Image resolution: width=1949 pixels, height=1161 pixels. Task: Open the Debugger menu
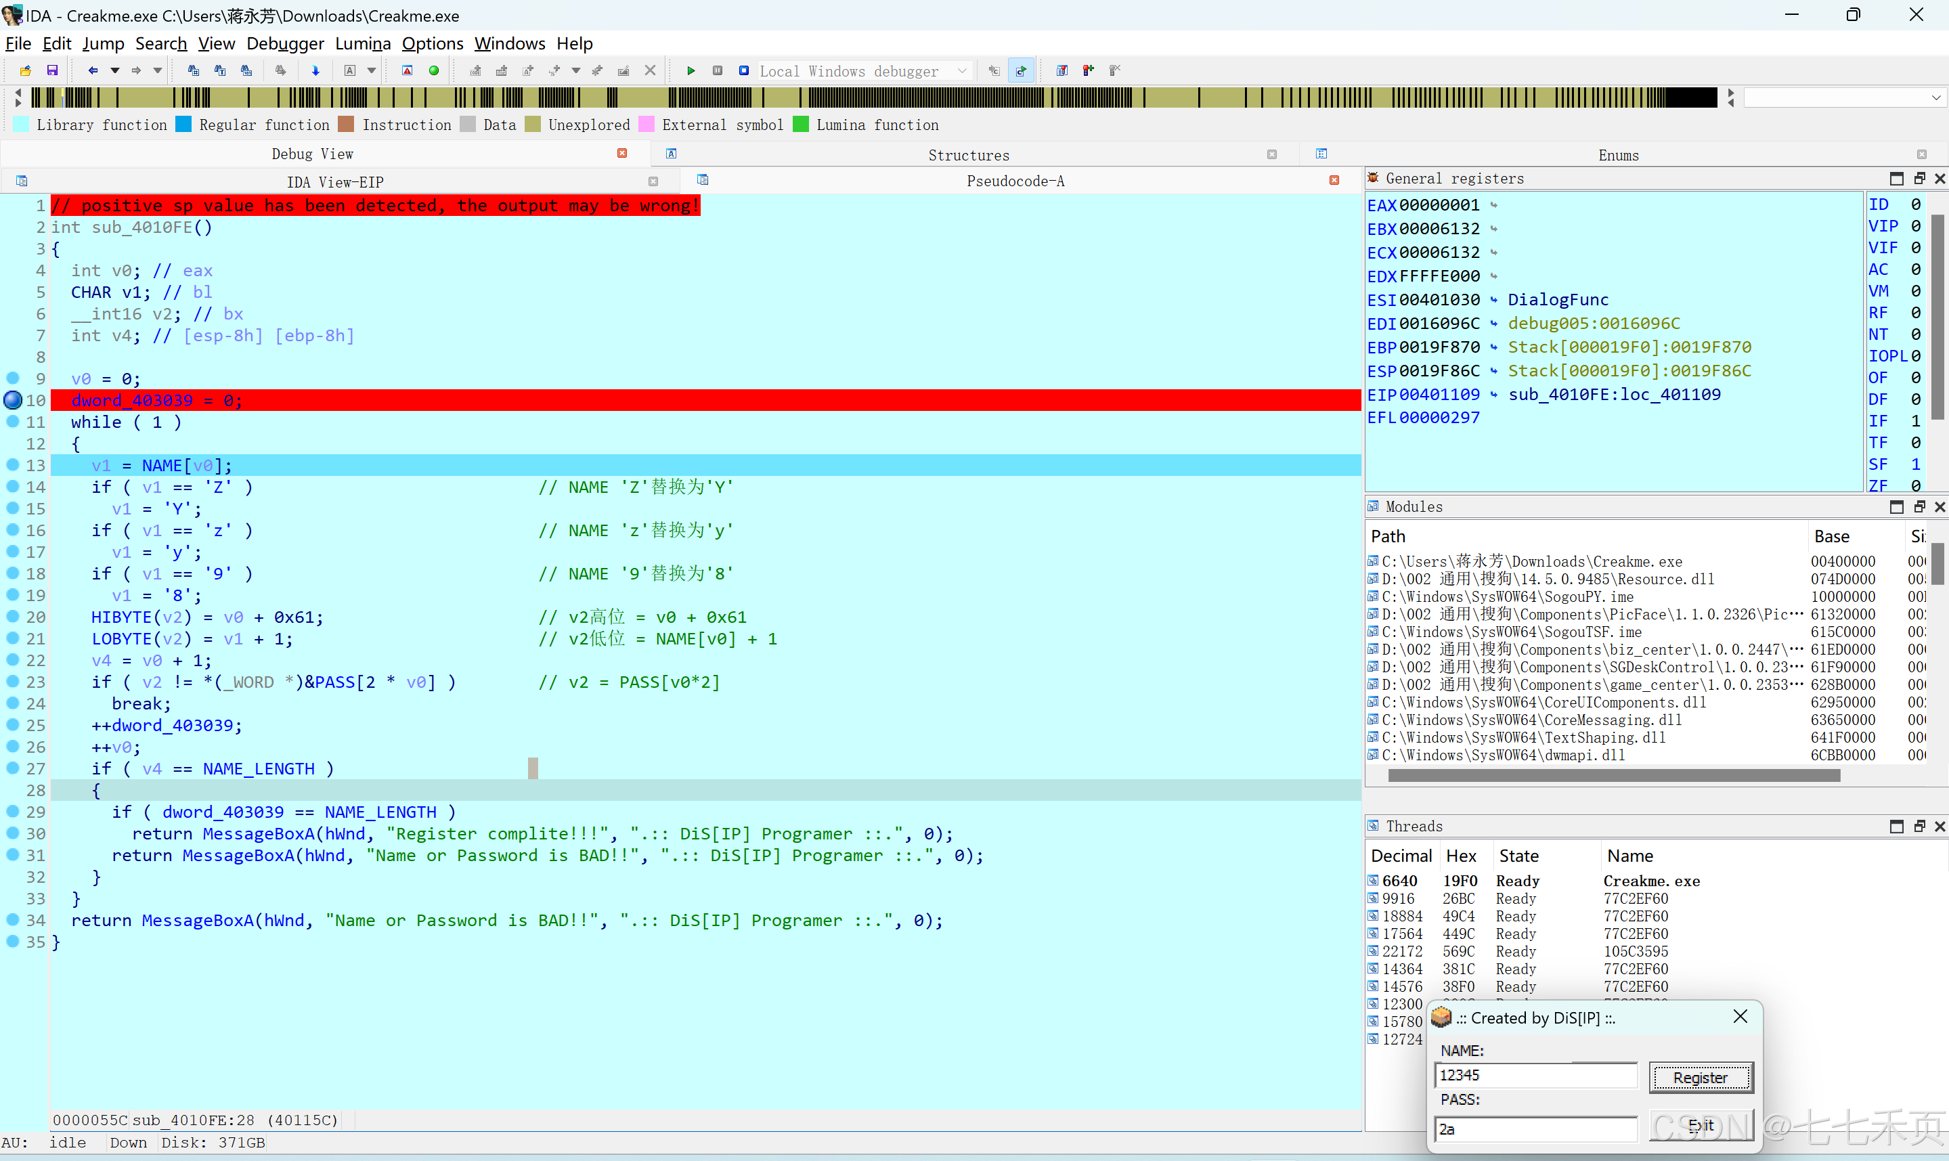[x=285, y=44]
